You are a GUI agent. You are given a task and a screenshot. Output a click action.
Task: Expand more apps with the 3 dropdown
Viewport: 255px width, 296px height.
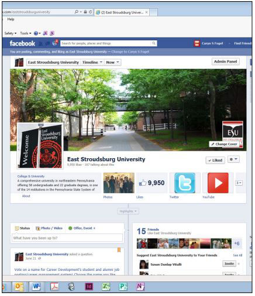tap(239, 183)
